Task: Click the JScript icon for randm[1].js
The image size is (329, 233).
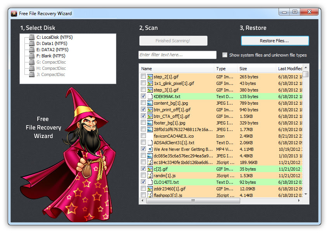Action: [x=150, y=176]
